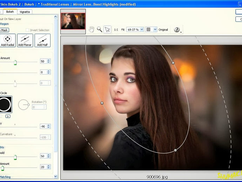Increase the Highlights Amount spinner value
This screenshot has width=242, height=182.
coord(48,165)
